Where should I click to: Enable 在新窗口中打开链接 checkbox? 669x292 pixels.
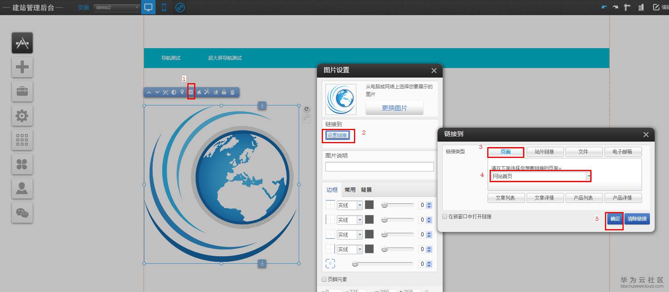445,216
